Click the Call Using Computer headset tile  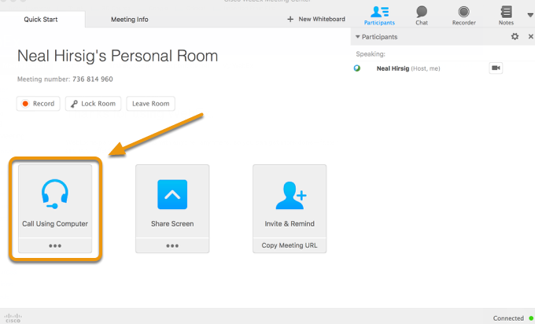55,201
